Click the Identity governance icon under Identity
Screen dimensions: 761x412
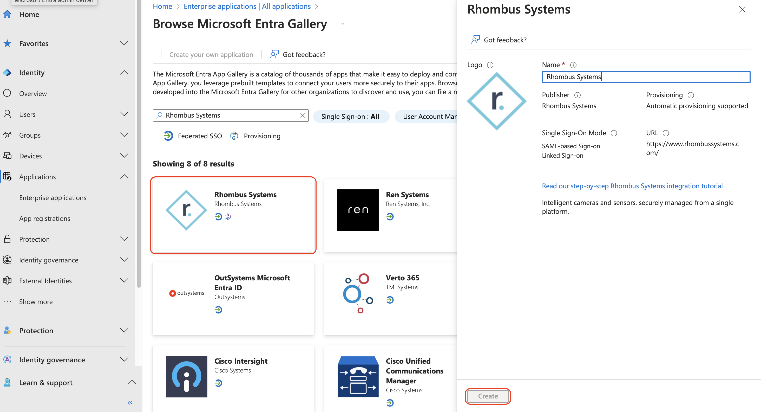click(7, 260)
